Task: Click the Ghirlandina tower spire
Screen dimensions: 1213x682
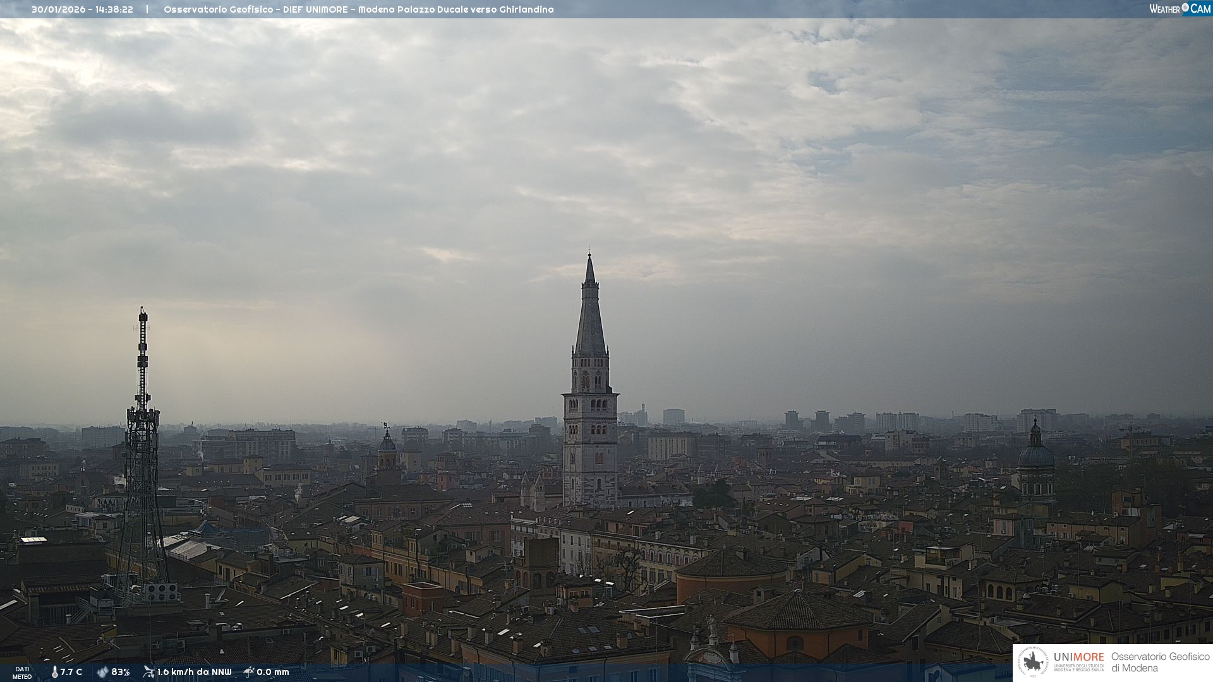Action: 590,316
